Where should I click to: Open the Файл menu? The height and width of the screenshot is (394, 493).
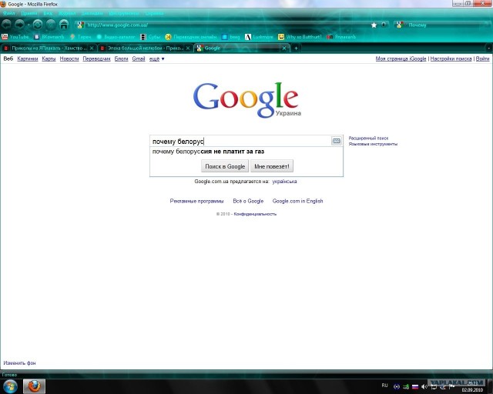tap(9, 13)
